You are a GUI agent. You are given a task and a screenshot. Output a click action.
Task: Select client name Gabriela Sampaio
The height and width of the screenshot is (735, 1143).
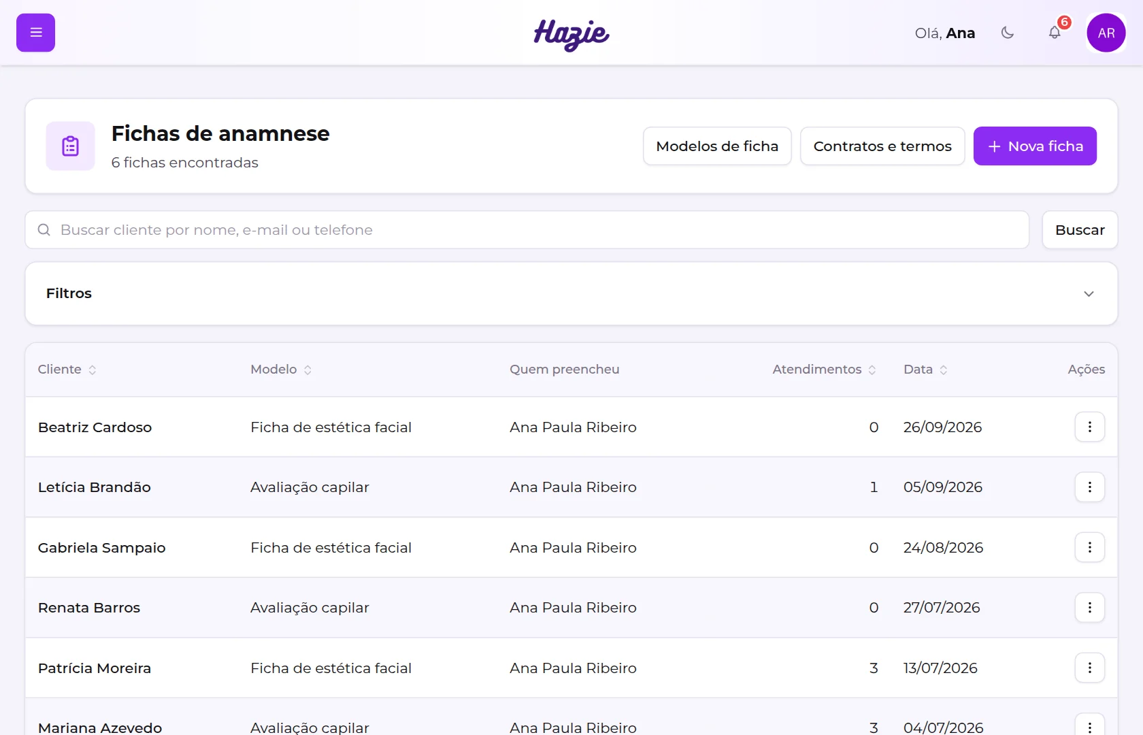(x=102, y=548)
